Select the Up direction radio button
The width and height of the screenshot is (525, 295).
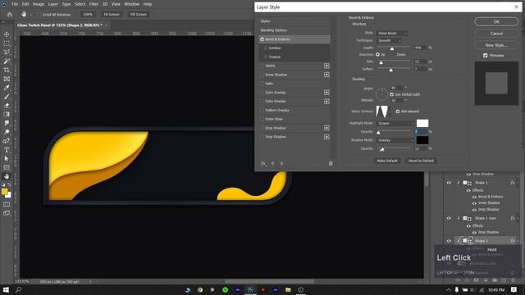pos(377,55)
